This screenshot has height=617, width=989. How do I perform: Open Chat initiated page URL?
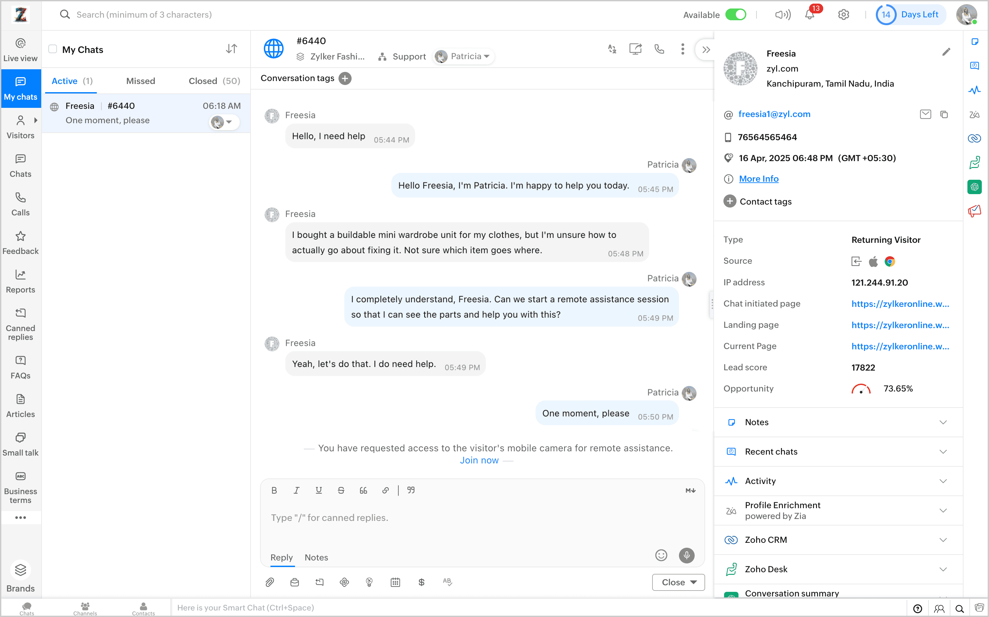pyautogui.click(x=900, y=304)
